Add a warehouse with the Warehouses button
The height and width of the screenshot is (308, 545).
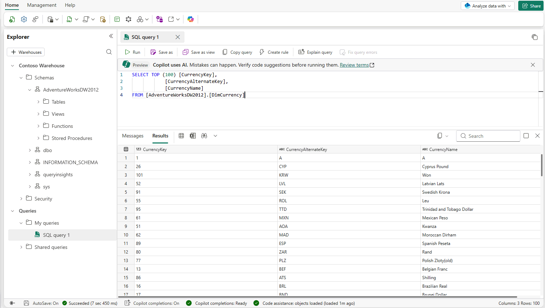(x=26, y=52)
